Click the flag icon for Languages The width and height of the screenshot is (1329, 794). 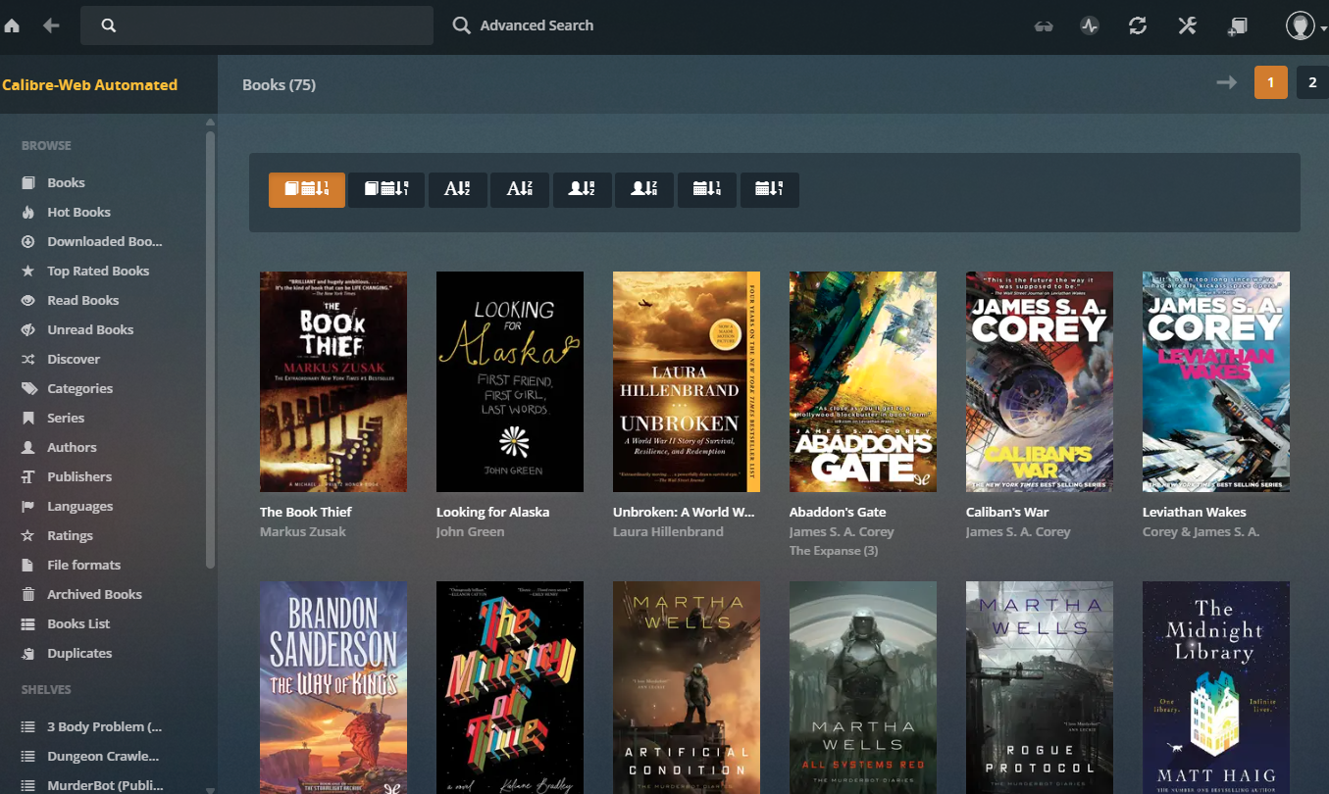pos(28,506)
